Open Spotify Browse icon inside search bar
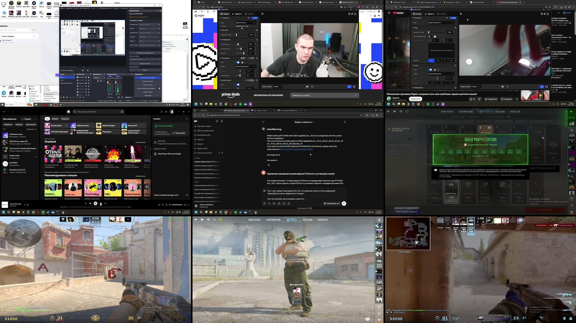This screenshot has height=323, width=576. point(122,111)
